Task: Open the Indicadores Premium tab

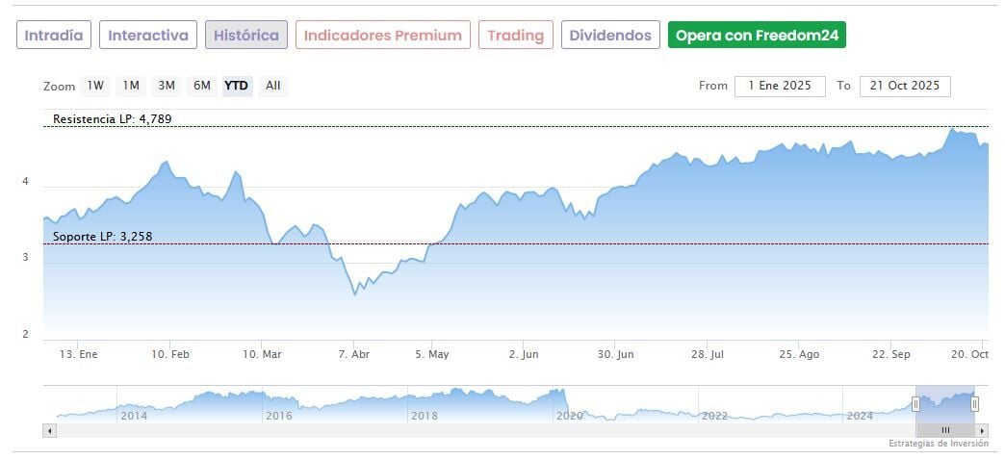Action: pyautogui.click(x=383, y=36)
